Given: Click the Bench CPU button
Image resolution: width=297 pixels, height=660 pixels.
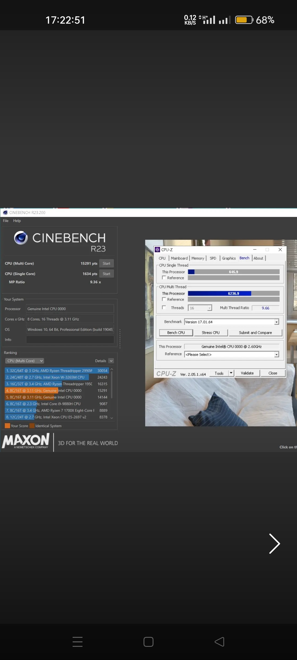Looking at the screenshot, I should click(176, 332).
